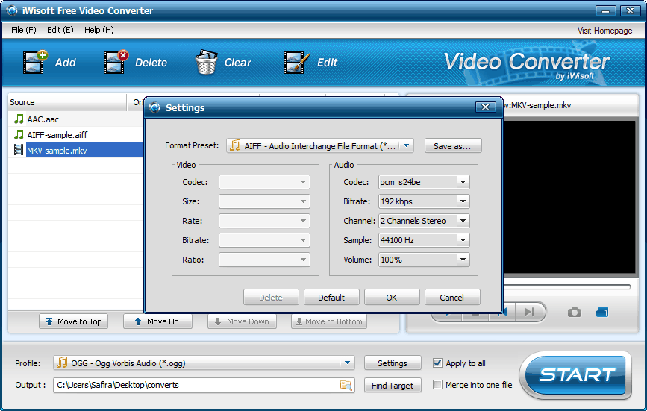Click the output folder browse icon

346,385
